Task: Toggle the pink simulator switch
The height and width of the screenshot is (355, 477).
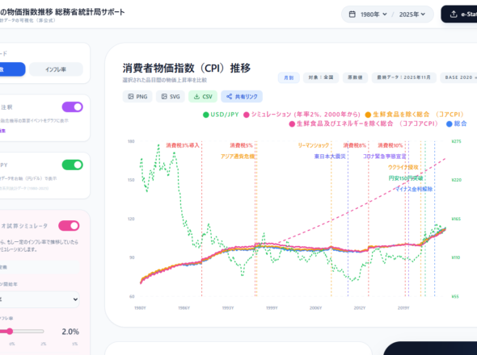Action: click(x=69, y=226)
